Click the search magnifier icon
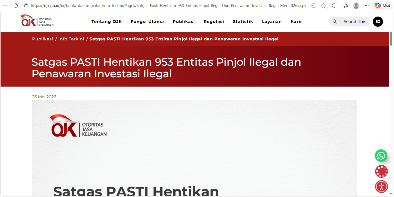The image size is (394, 197). [335, 22]
